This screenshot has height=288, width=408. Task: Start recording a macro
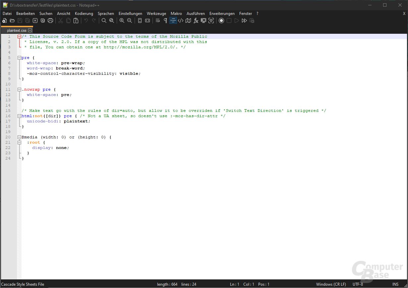click(221, 21)
